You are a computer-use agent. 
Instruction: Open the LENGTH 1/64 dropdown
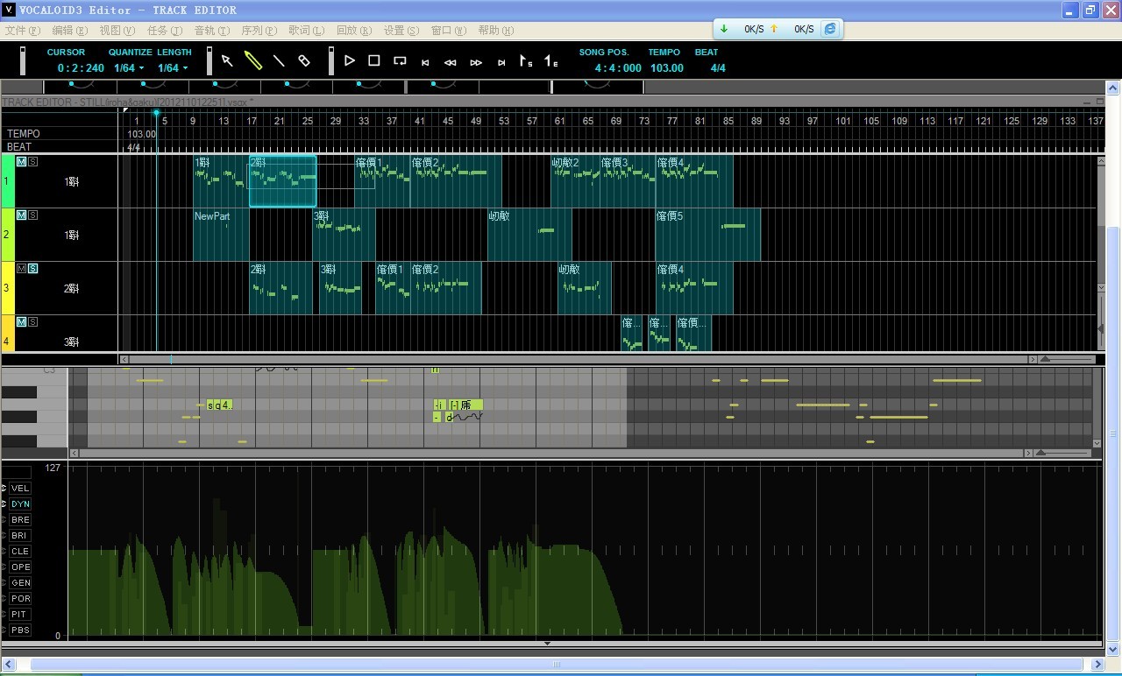pyautogui.click(x=173, y=68)
